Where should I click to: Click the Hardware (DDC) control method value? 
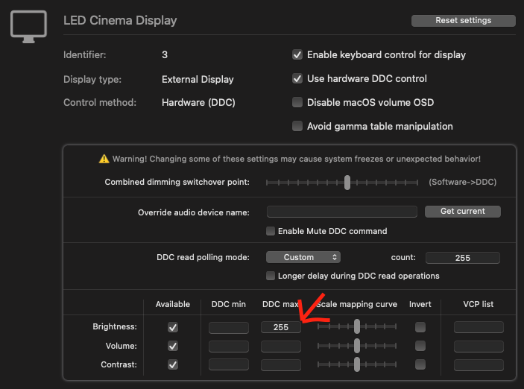(x=198, y=103)
